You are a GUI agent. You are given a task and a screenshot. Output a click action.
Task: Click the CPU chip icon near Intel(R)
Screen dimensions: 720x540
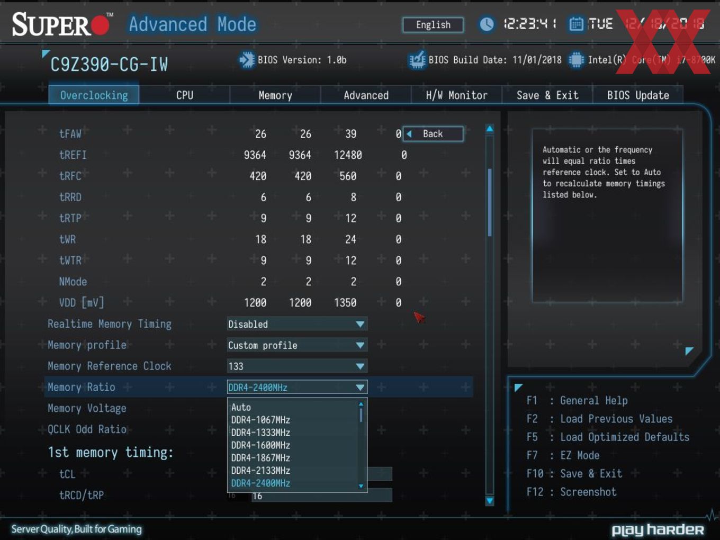click(576, 60)
